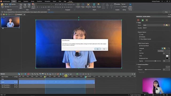Click the red Record button in the timeline toolbar
Viewport: 171px width, 96px height.
[x=28, y=74]
